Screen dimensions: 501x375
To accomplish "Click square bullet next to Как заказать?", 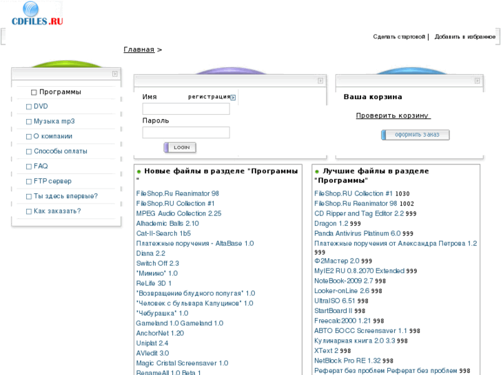I will [x=29, y=211].
